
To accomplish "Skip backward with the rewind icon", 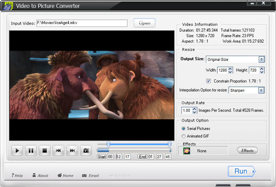I will (x=58, y=150).
